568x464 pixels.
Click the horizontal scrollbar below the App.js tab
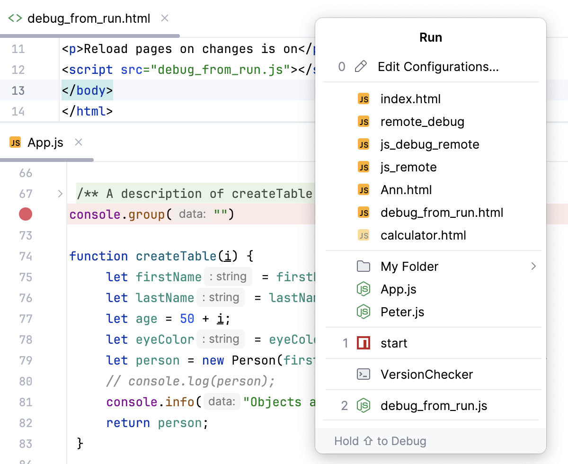(x=46, y=161)
